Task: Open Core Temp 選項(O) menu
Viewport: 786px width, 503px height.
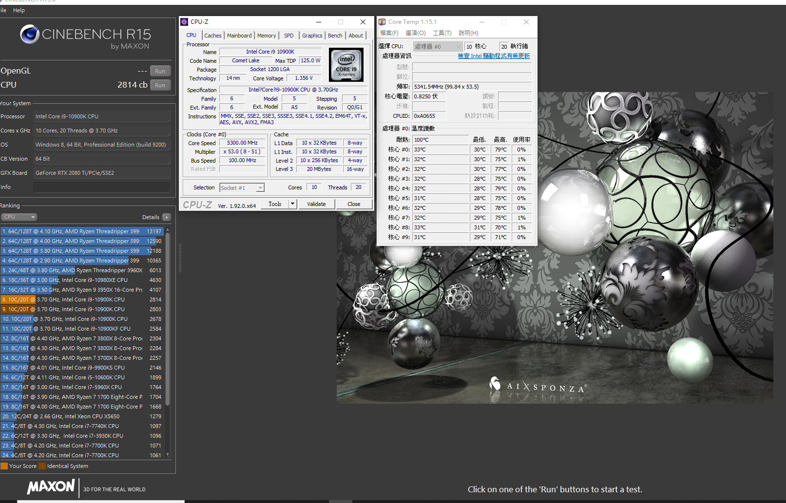Action: pos(416,33)
